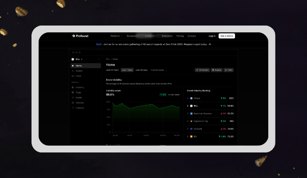Select the Last 24 hours range

click(113, 70)
